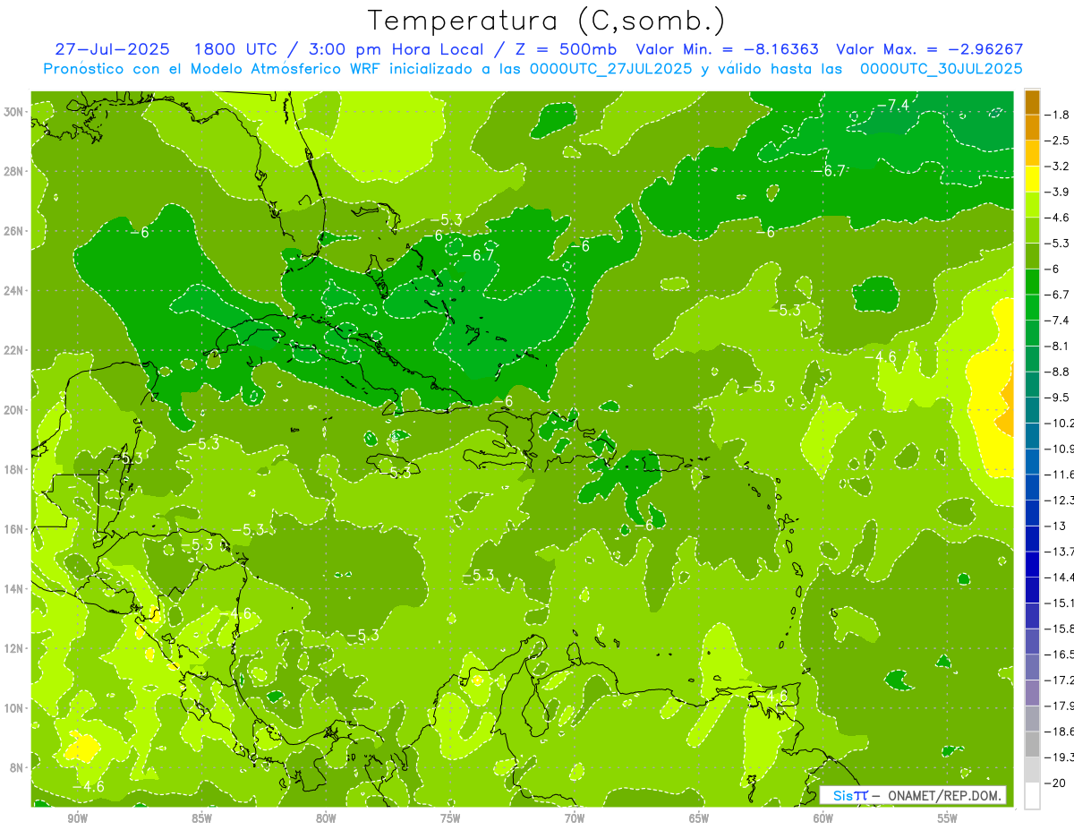The width and height of the screenshot is (1074, 830).
Task: Click colorbar label "-3.2"
Action: [1059, 167]
